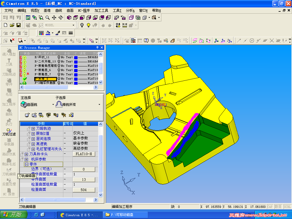Click the line thickness icon

pyautogui.click(x=71, y=33)
